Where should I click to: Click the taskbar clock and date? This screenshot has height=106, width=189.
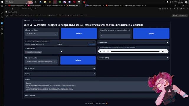tap(180, 2)
